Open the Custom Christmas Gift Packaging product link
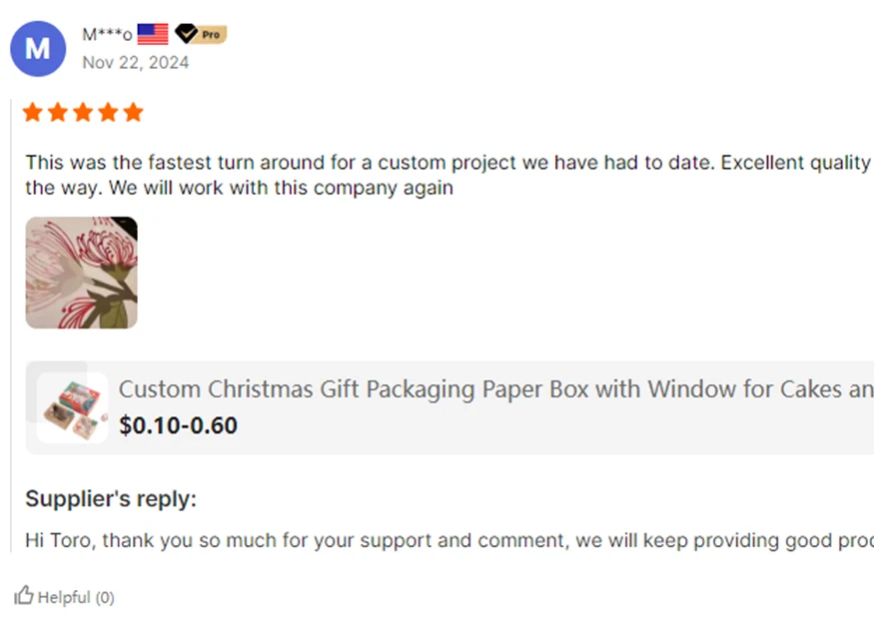 (494, 389)
